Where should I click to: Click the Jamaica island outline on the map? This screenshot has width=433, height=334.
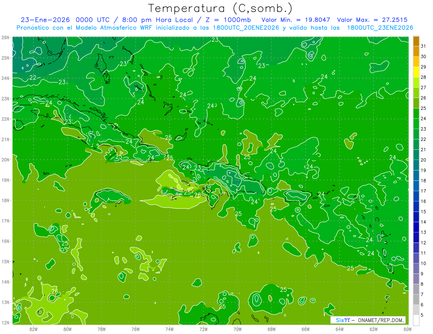pos(112,197)
